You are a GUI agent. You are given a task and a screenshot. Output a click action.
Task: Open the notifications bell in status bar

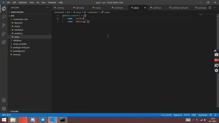215,115
